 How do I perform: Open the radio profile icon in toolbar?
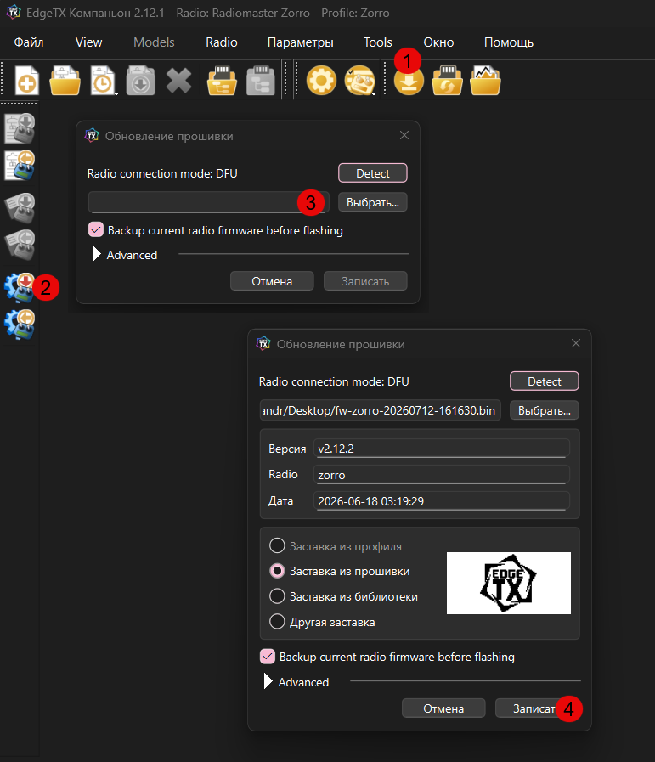(x=359, y=80)
